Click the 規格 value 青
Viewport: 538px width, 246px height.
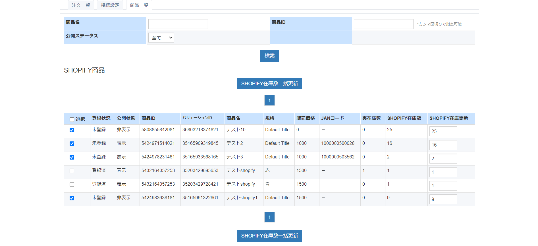click(267, 184)
